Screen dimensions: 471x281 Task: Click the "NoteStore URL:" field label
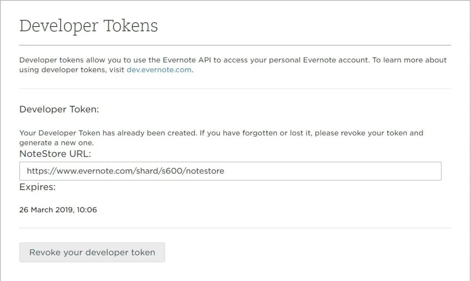point(55,154)
